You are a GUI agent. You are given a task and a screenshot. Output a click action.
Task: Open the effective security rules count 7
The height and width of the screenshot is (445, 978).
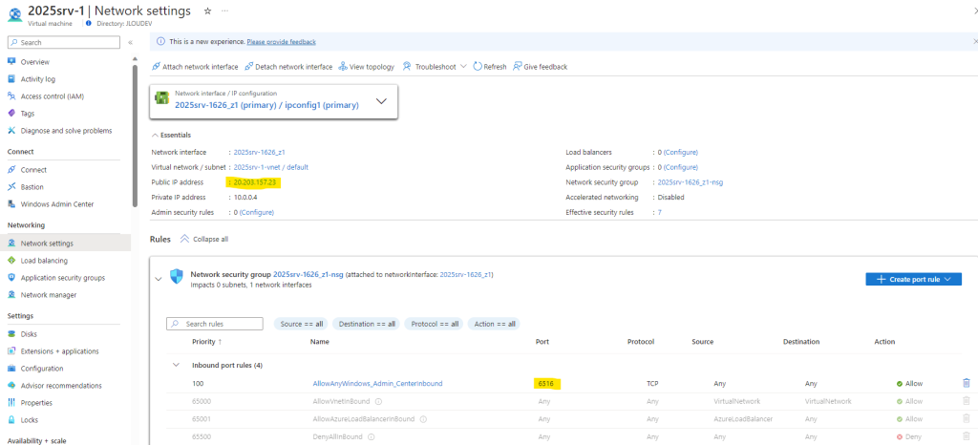659,212
